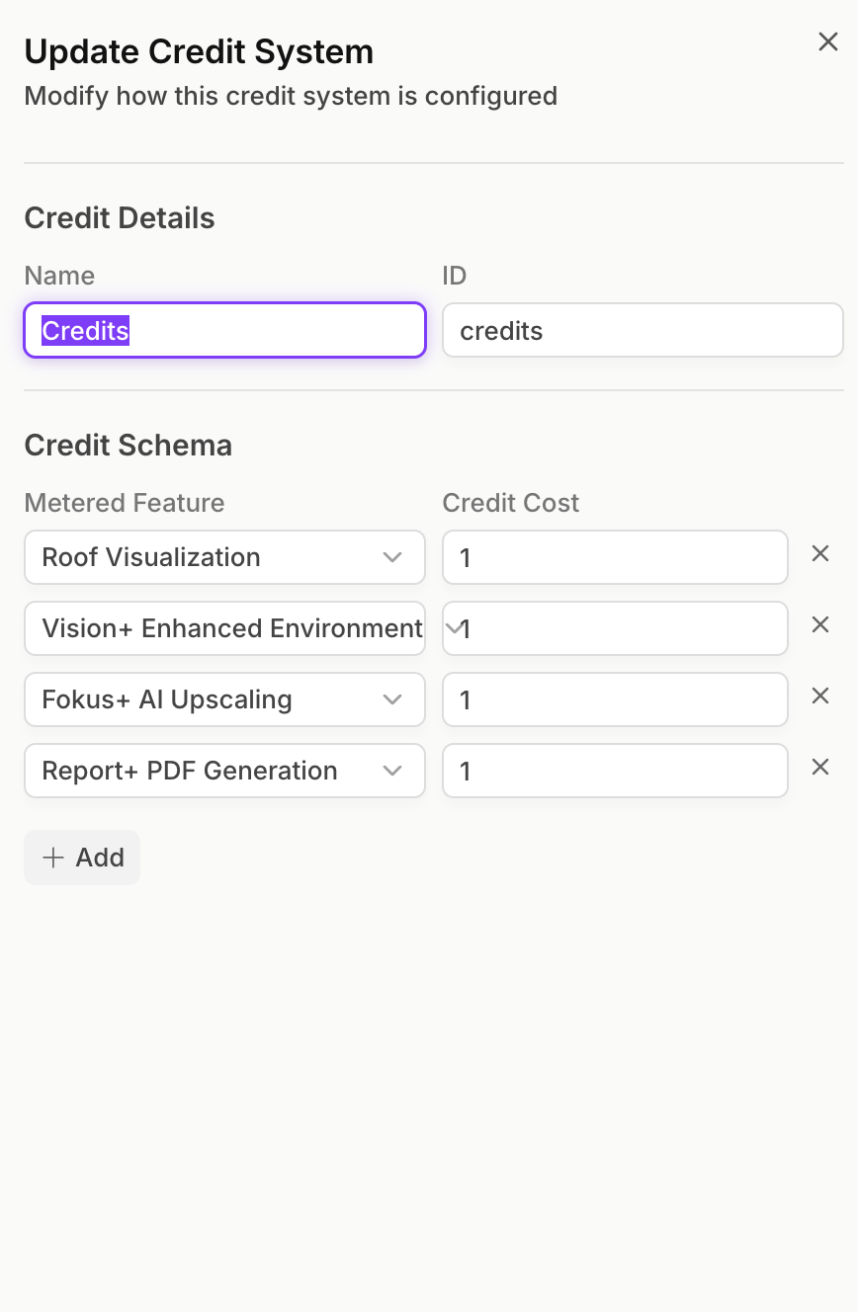
Task: Edit the Roof Visualization credit cost
Action: [x=615, y=557]
